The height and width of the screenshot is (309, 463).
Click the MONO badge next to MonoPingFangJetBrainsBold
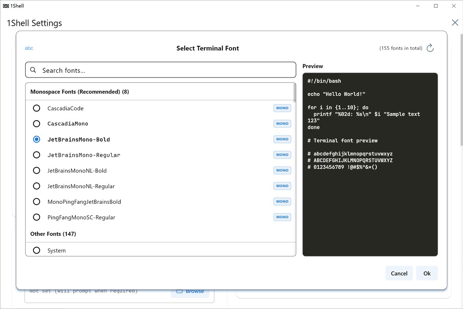[282, 202]
